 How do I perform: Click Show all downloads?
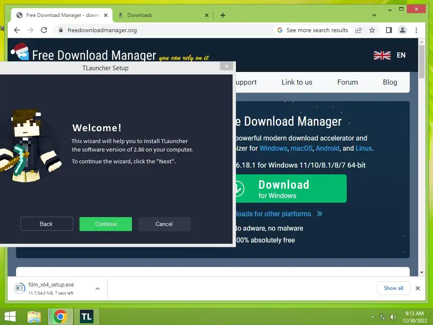tap(394, 288)
